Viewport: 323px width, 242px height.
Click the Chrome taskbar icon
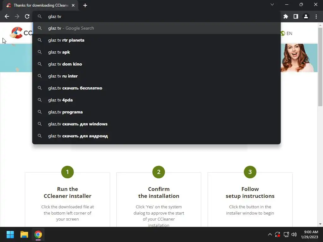38,234
